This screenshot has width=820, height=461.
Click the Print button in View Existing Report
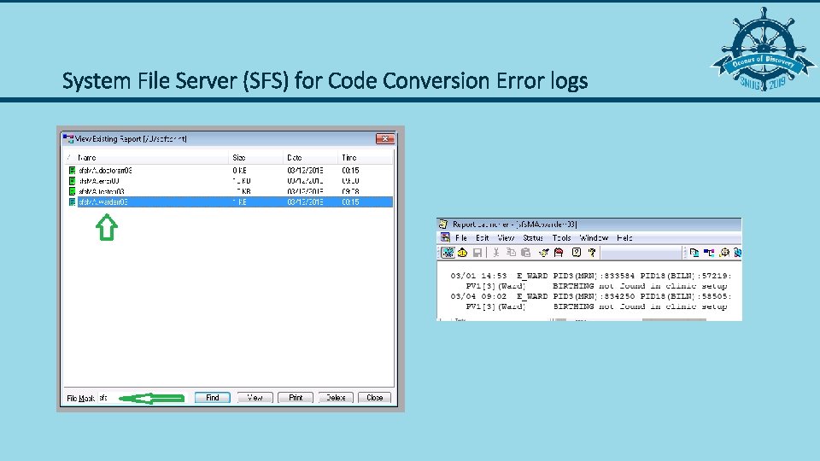(x=296, y=398)
